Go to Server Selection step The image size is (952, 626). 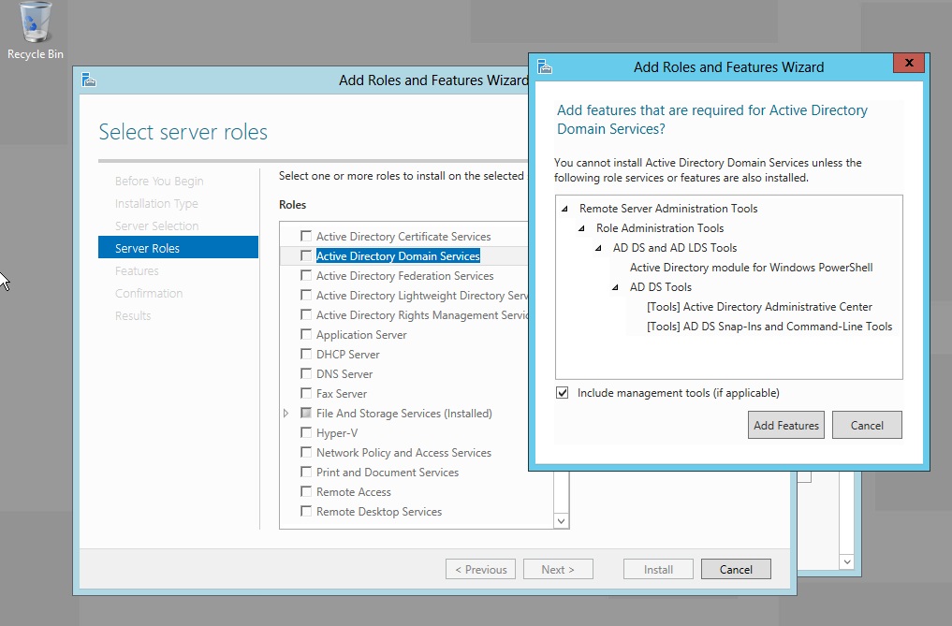(x=156, y=226)
